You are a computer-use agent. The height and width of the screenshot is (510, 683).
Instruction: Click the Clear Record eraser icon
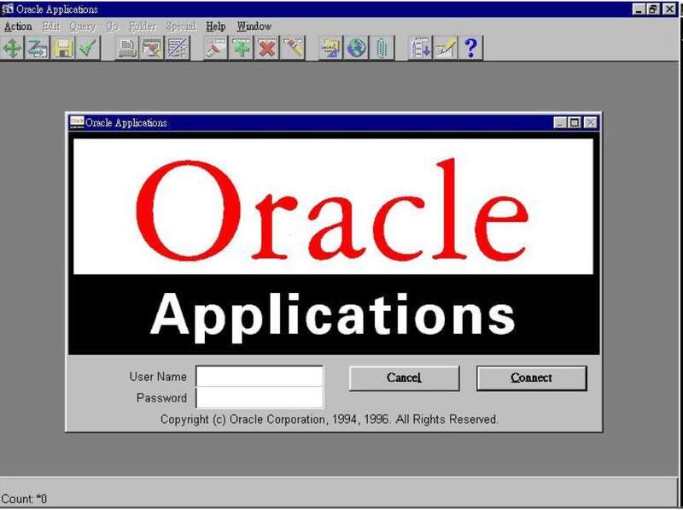292,48
